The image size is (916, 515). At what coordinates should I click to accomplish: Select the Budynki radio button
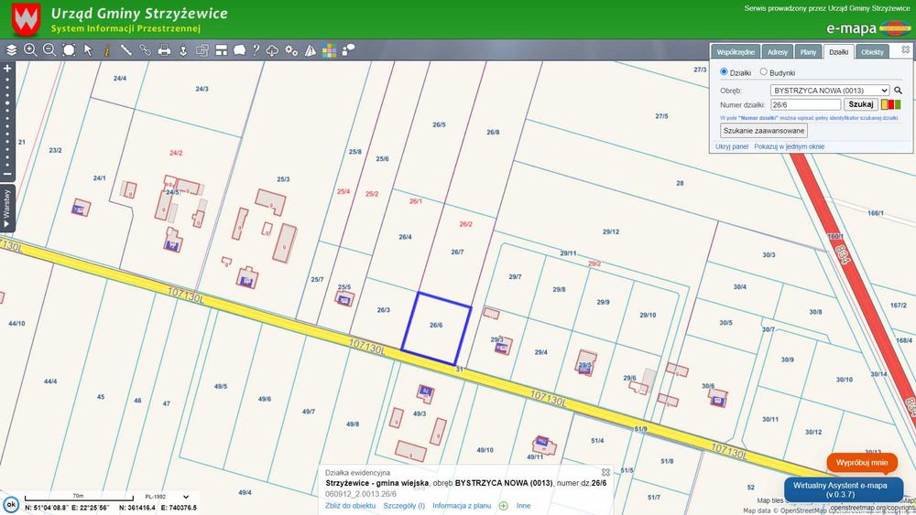coord(763,71)
